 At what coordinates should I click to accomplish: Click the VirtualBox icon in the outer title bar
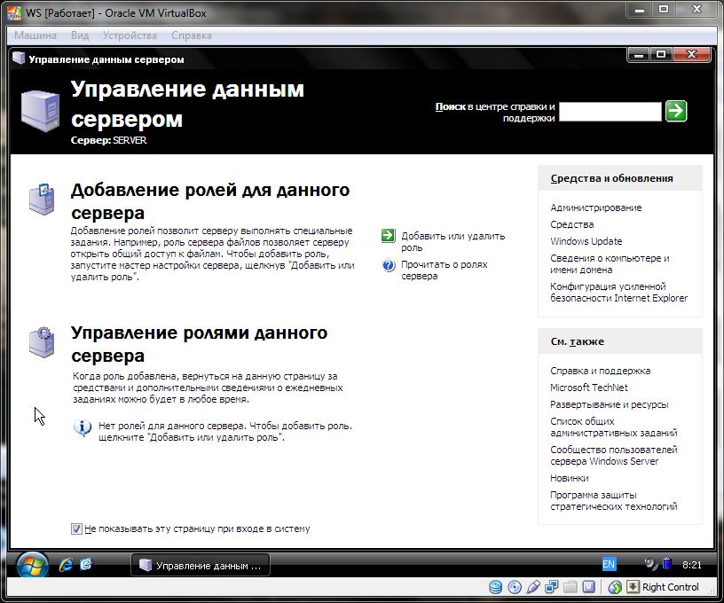pyautogui.click(x=14, y=13)
